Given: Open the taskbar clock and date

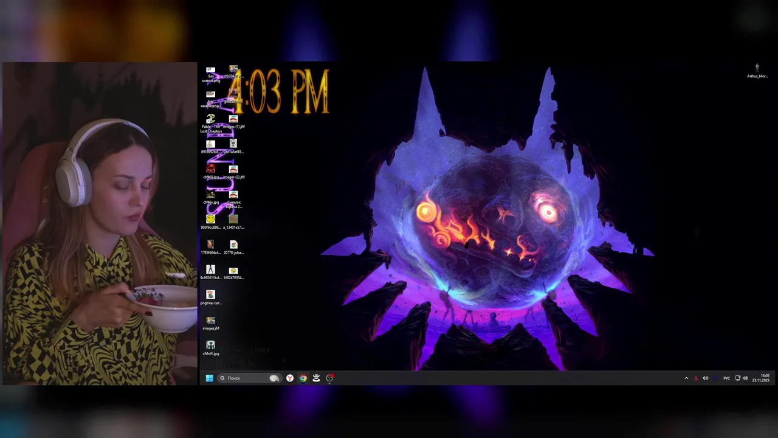Looking at the screenshot, I should point(761,378).
